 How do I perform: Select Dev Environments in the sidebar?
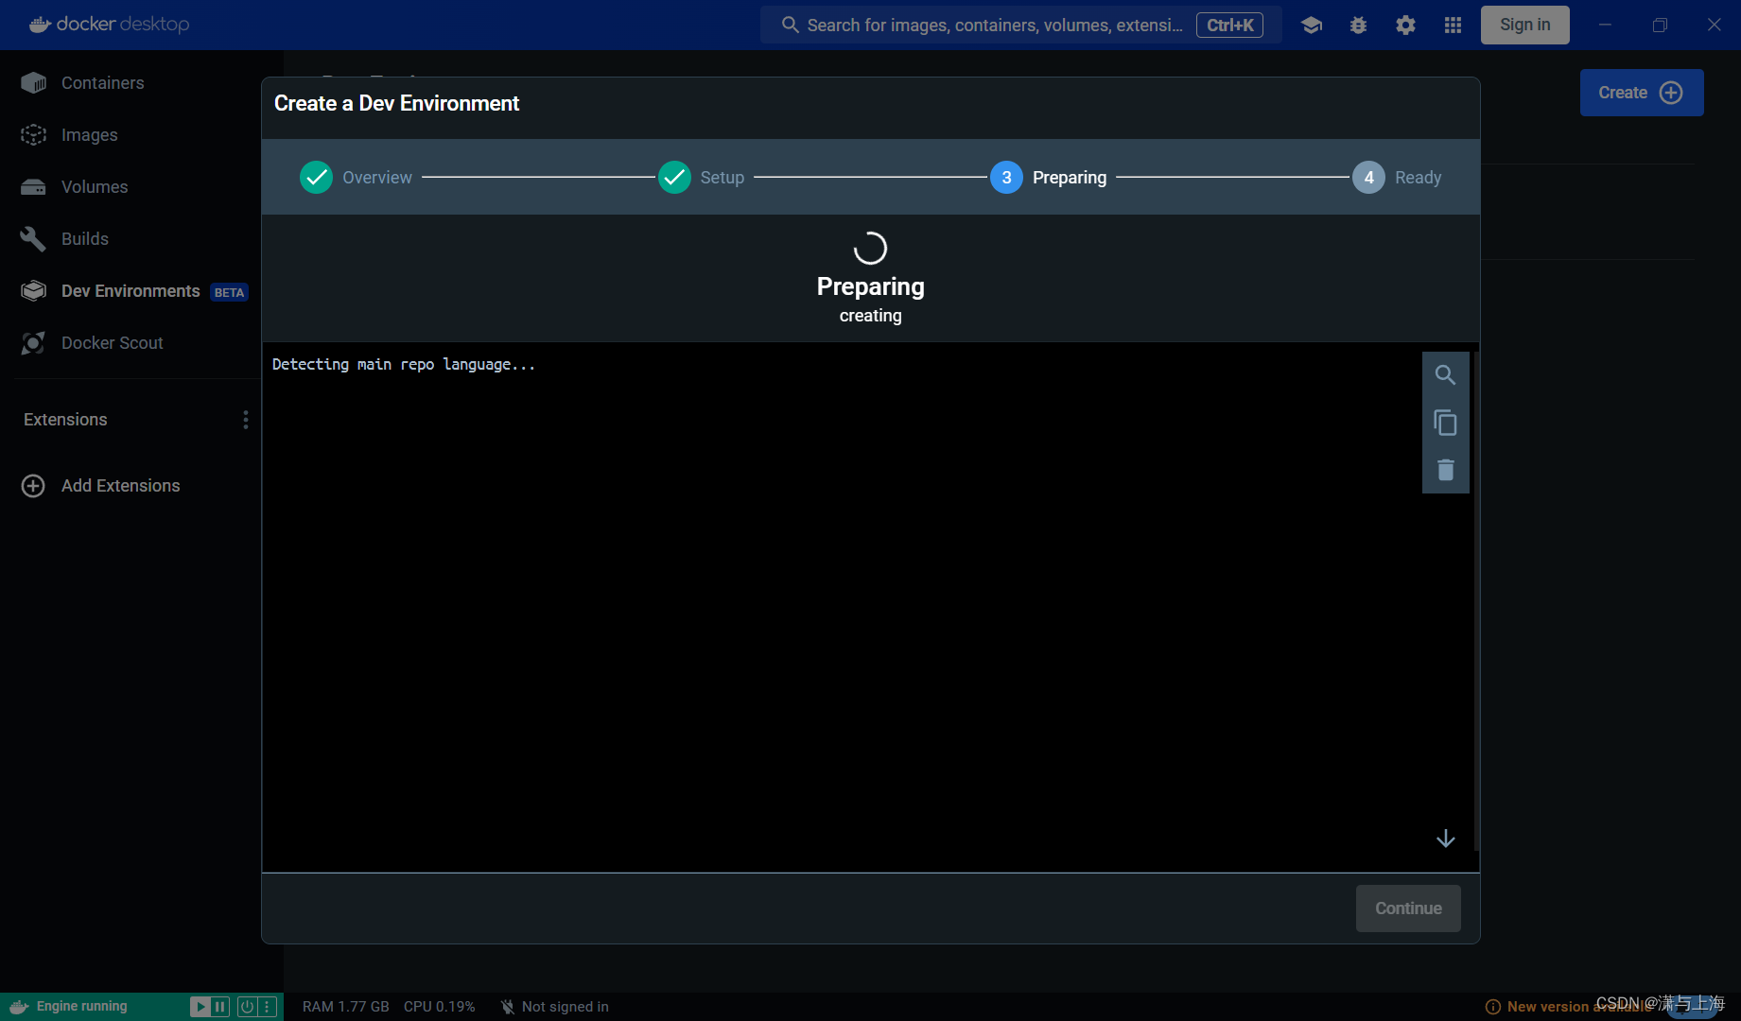coord(131,291)
